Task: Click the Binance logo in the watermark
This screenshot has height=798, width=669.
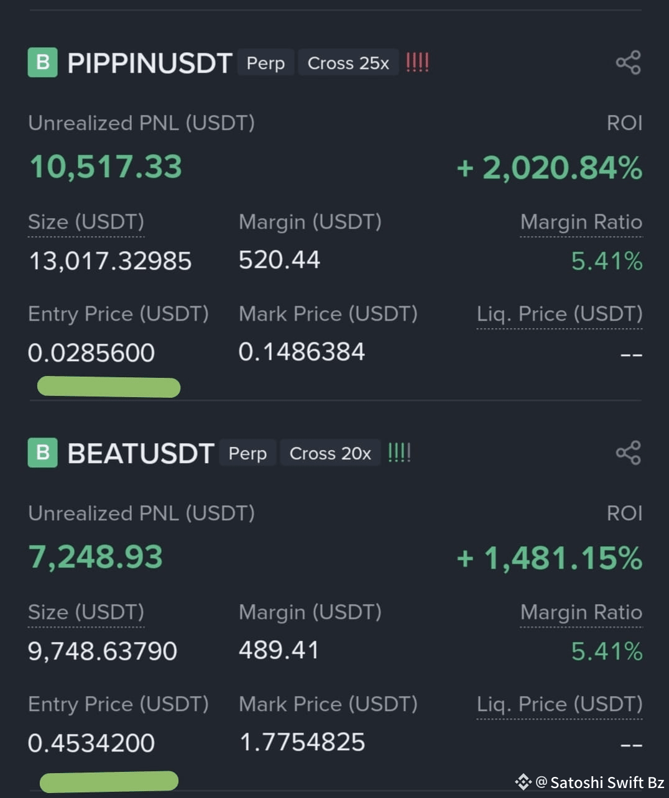Action: pos(523,782)
